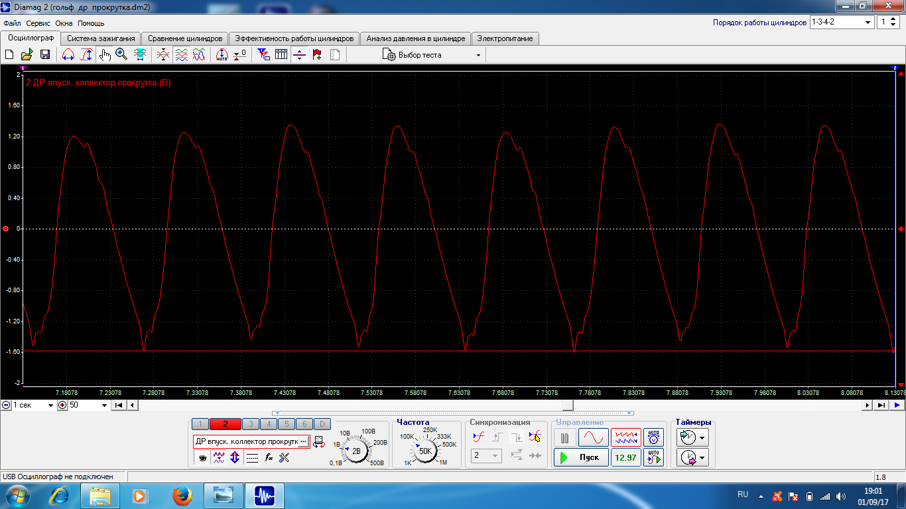Viewport: 906px width, 509px height.
Task: Open the second timer dropdown in Таймеры
Action: (692, 457)
